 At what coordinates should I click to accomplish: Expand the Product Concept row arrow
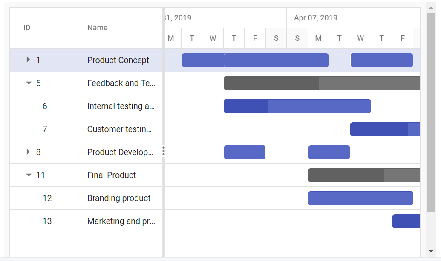[x=28, y=60]
